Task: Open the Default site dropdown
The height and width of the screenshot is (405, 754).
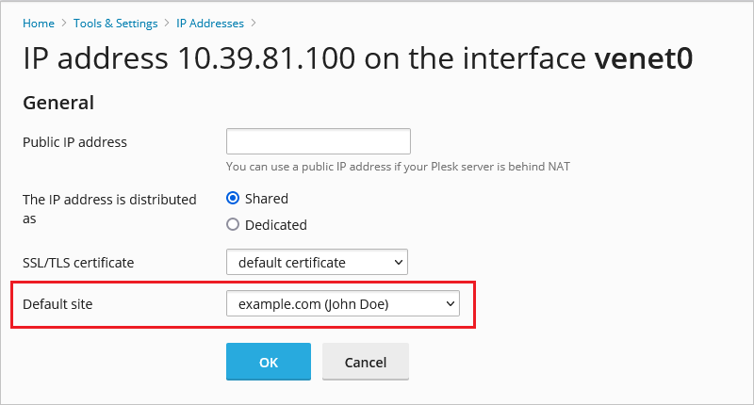Action: 342,303
